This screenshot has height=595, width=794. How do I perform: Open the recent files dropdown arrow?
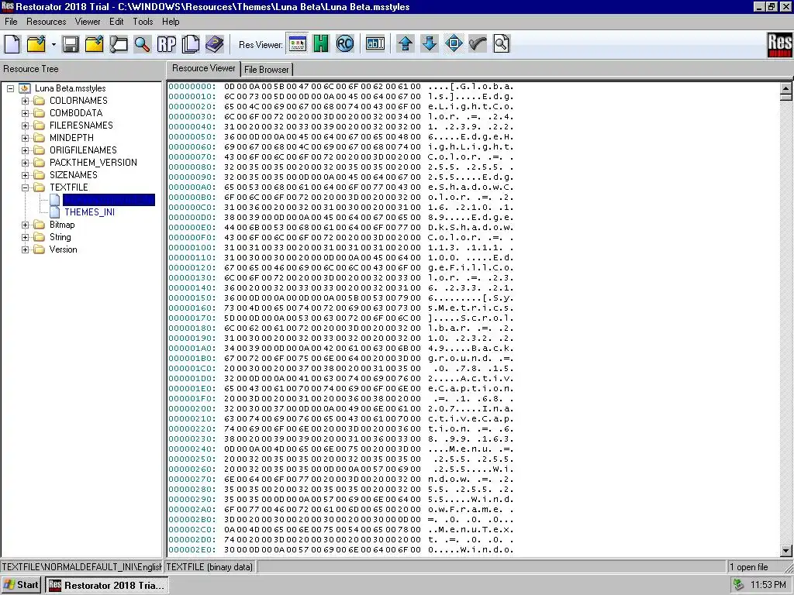pyautogui.click(x=54, y=44)
